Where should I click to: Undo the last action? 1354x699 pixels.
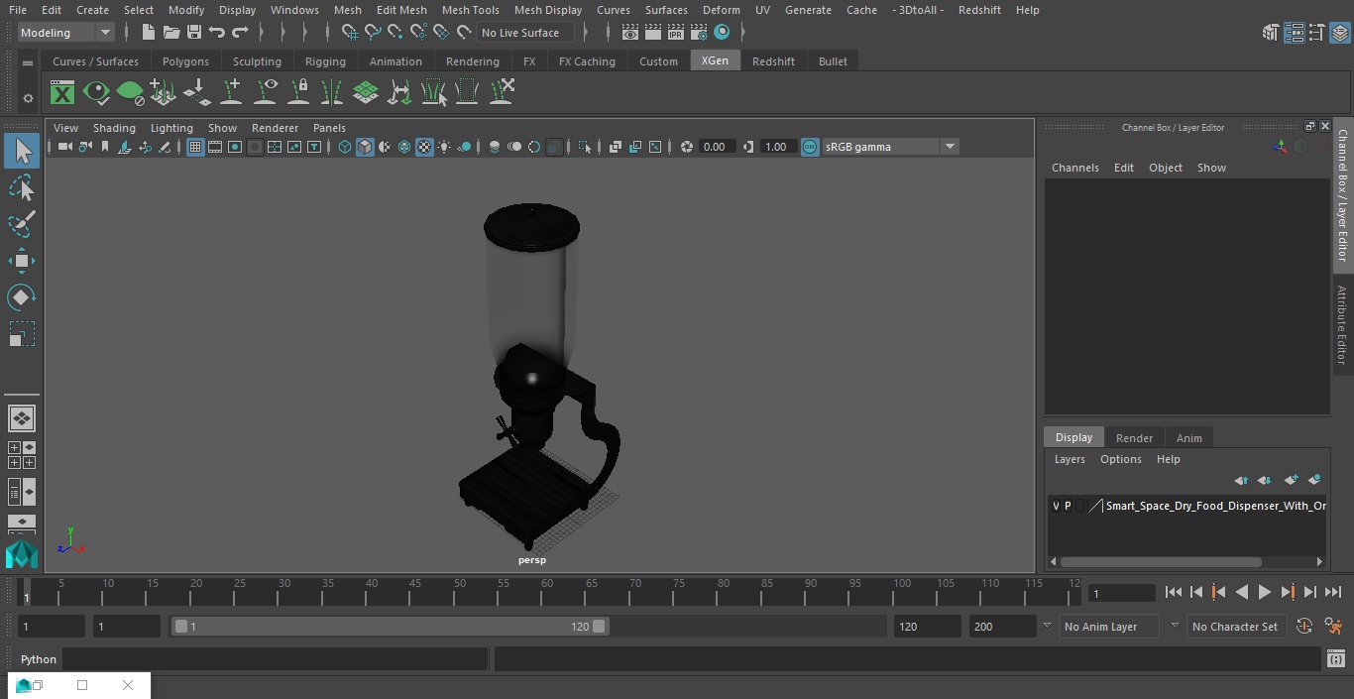coord(216,33)
